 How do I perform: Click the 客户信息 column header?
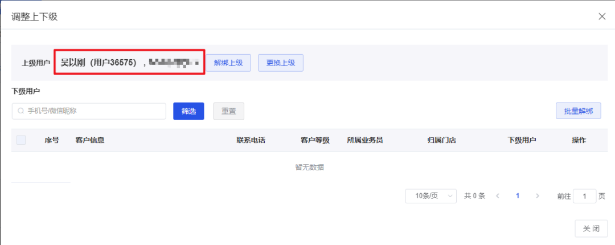coord(90,140)
